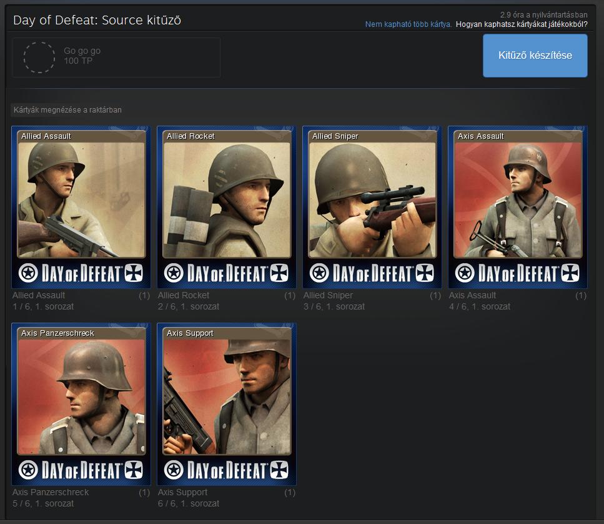Click the Allied Sniper caption below card
Image resolution: width=604 pixels, height=524 pixels.
[328, 295]
